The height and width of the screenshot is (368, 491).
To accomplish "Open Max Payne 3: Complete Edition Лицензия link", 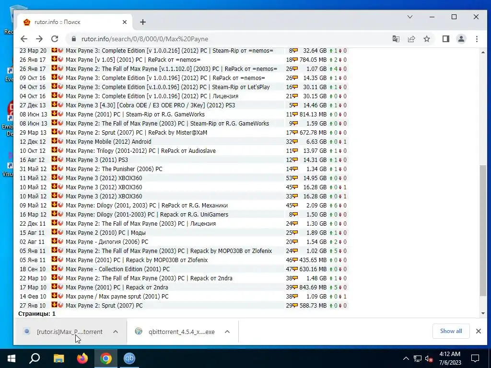I will click(x=152, y=96).
